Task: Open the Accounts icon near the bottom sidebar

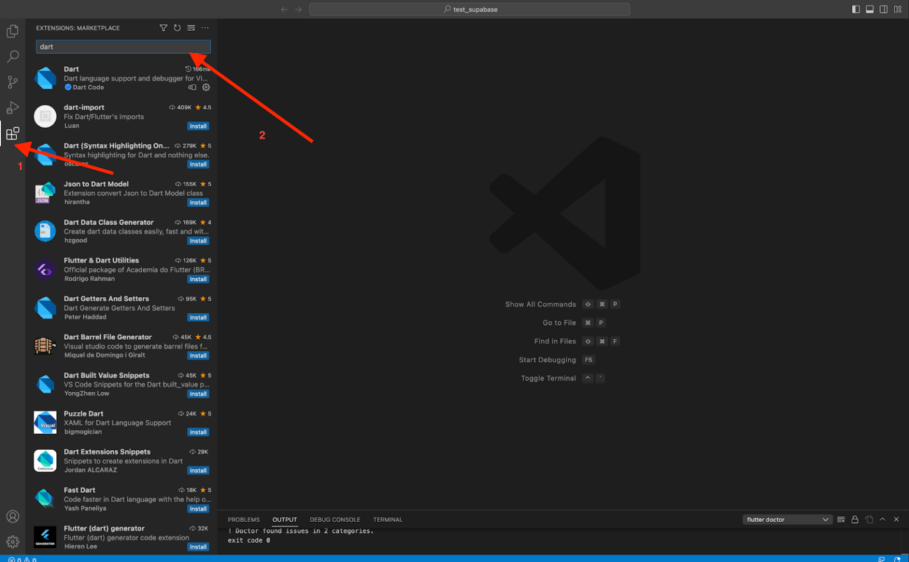Action: (x=12, y=516)
